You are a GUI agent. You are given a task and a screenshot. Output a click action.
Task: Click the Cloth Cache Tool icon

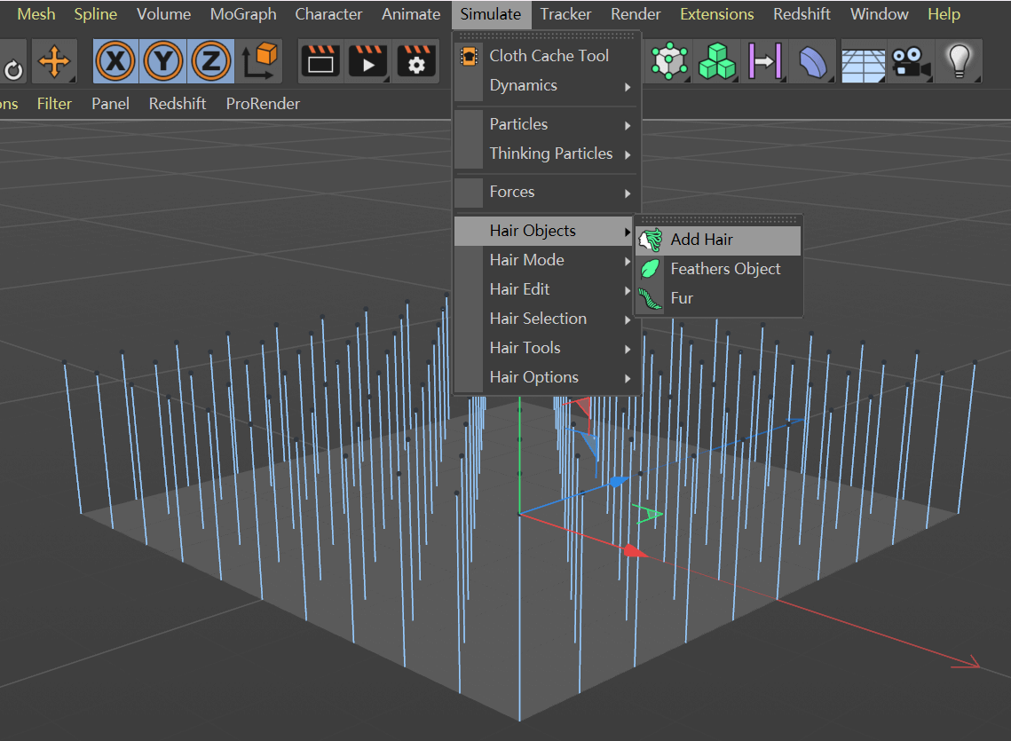469,56
